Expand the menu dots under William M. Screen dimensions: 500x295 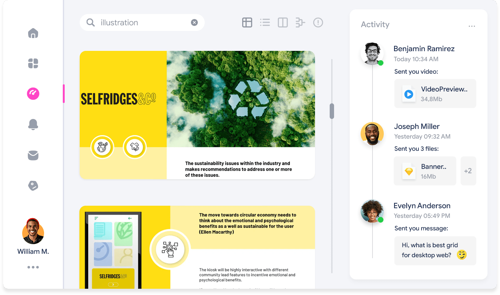click(33, 267)
